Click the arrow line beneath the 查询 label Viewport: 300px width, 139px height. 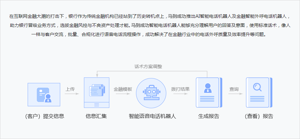(x=235, y=94)
